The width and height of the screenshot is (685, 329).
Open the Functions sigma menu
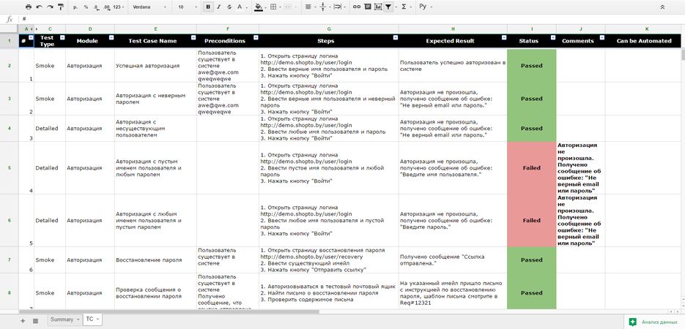click(x=404, y=7)
